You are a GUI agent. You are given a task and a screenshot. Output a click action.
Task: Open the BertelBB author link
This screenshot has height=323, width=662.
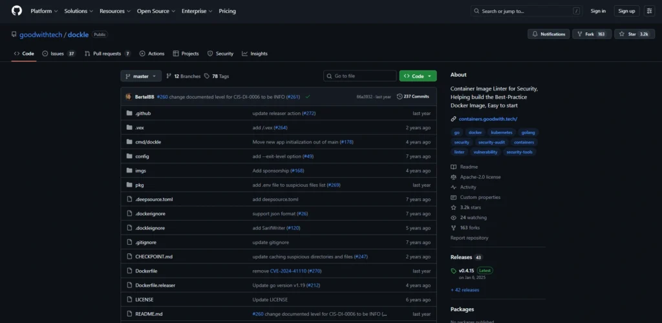tap(144, 96)
